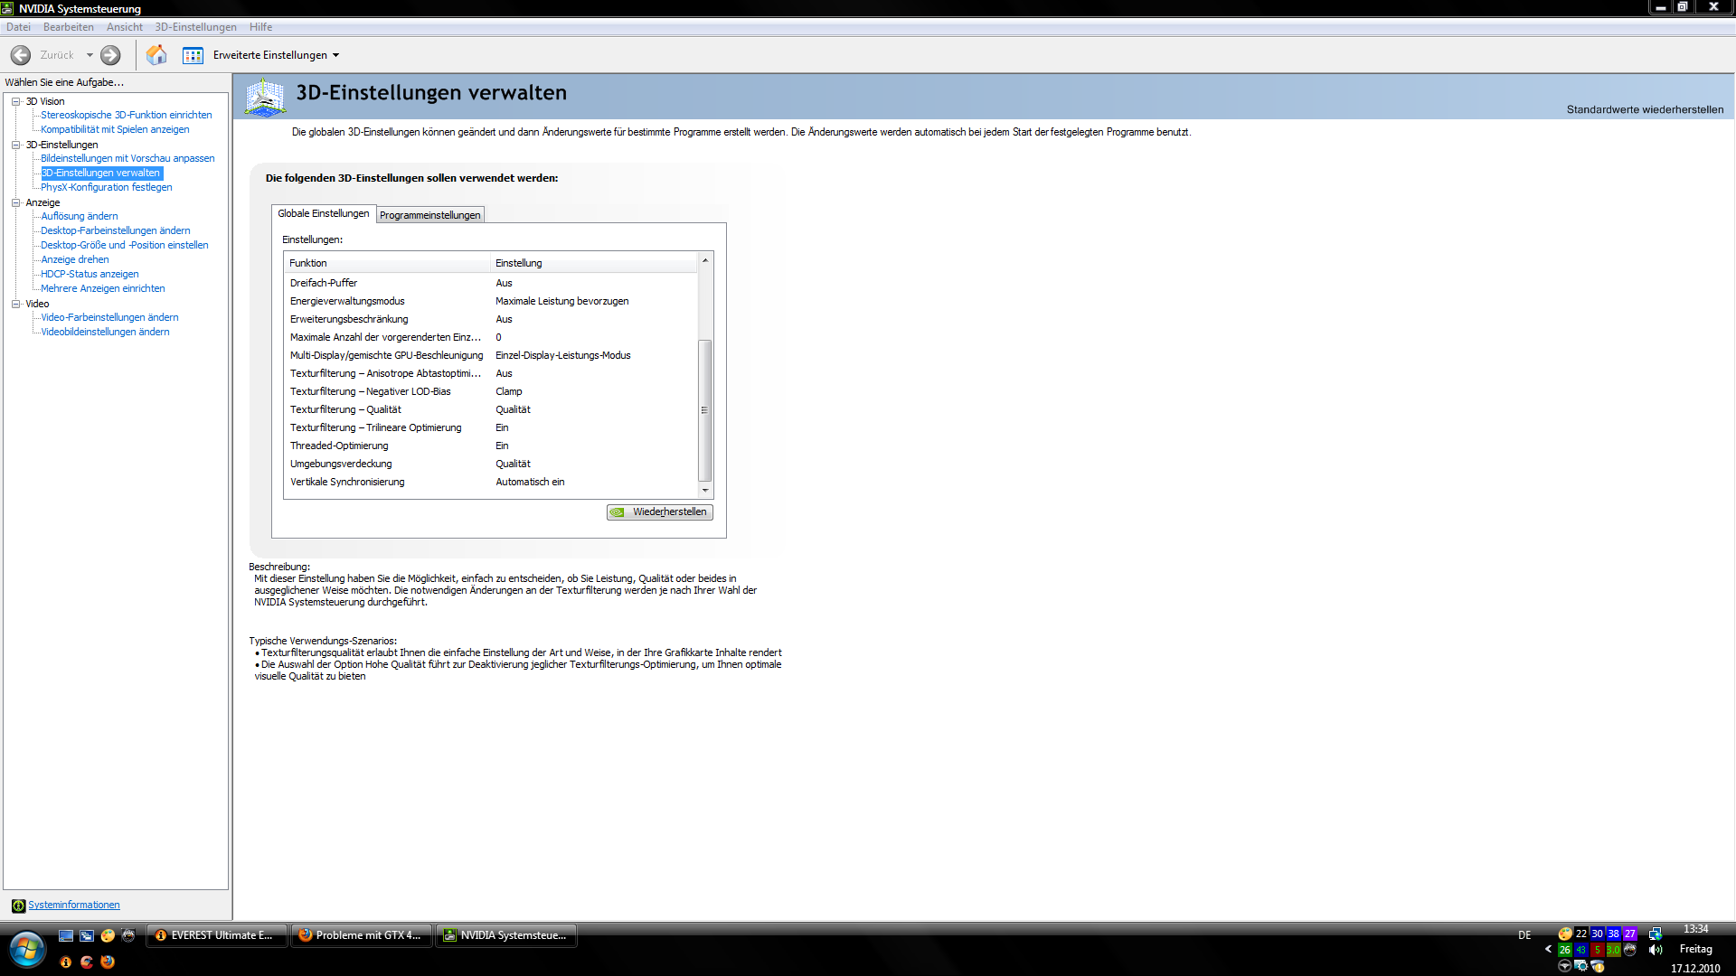Click the Wiederherstellen button
This screenshot has width=1736, height=976.
point(659,511)
